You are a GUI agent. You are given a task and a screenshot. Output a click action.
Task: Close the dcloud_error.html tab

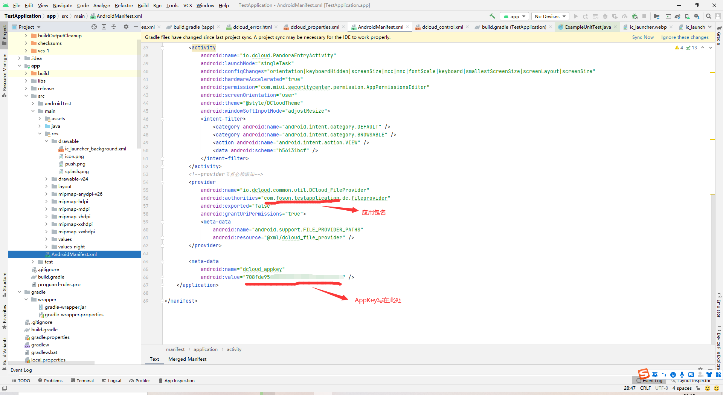[276, 27]
